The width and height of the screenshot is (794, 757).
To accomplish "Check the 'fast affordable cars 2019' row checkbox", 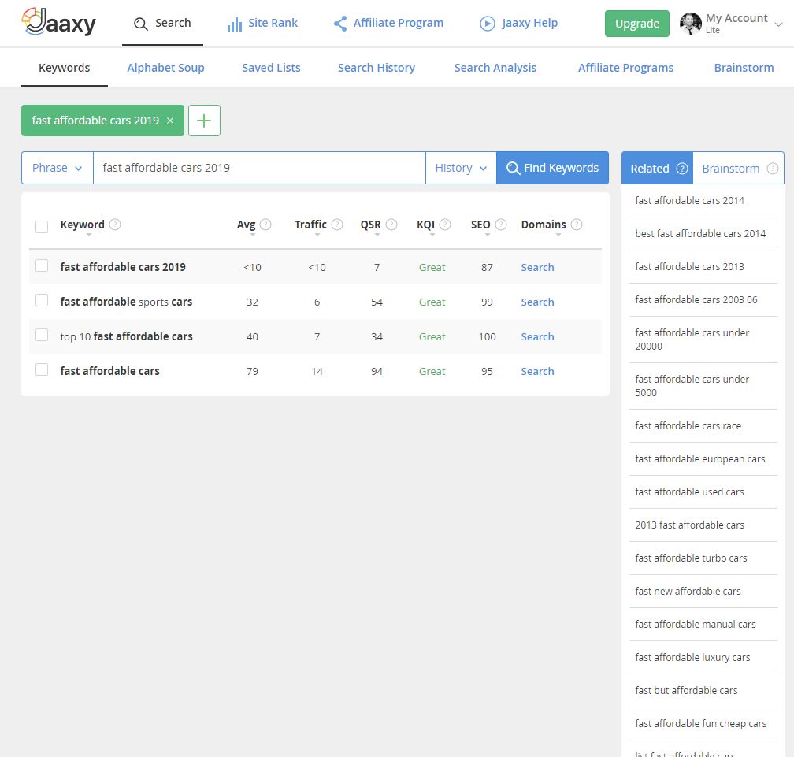I will (42, 265).
